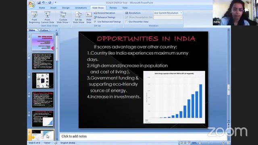Start Slide Show view from status bar
The height and width of the screenshot is (145, 258).
[x=189, y=143]
